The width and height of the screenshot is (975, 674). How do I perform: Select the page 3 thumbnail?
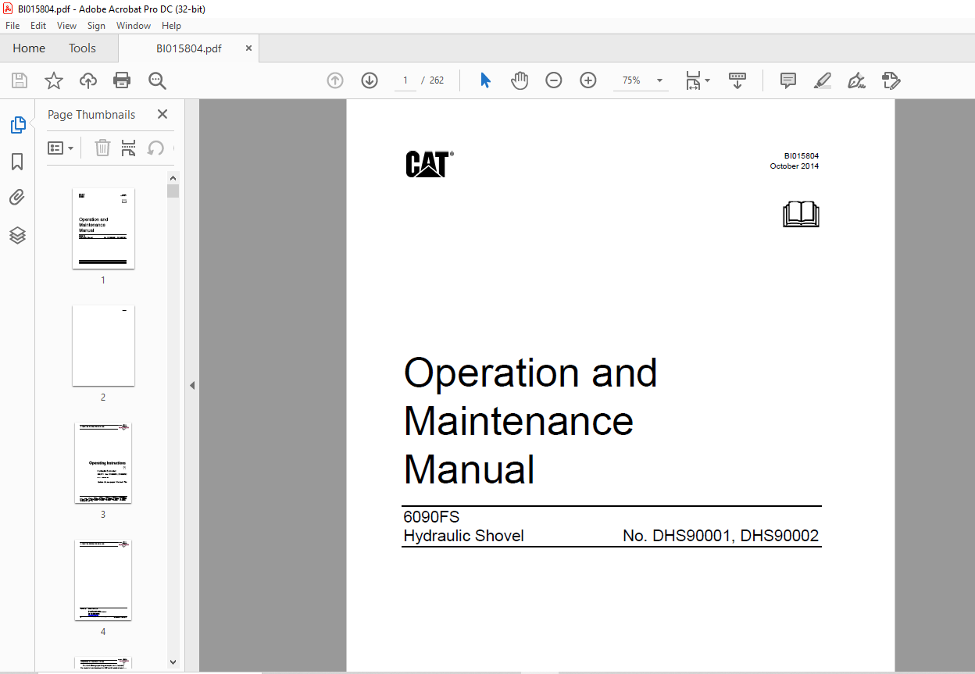tap(103, 463)
